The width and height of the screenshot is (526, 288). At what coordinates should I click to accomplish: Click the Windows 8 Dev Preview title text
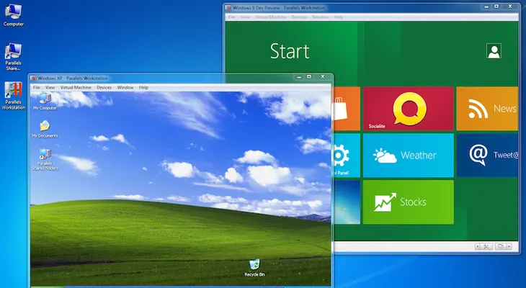click(279, 8)
